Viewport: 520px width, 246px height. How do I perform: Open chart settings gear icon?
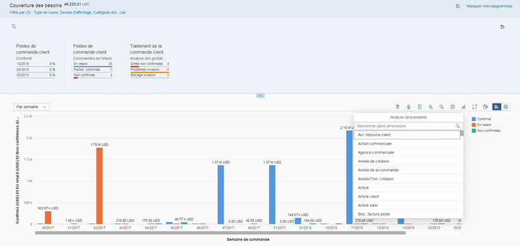[x=453, y=107]
